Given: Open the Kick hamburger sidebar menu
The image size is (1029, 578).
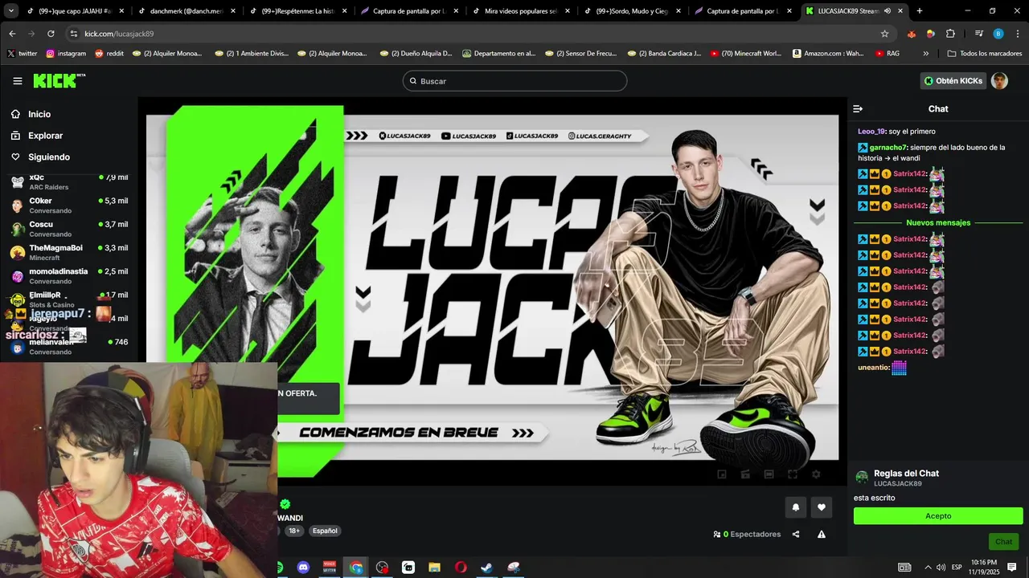Looking at the screenshot, I should (18, 81).
